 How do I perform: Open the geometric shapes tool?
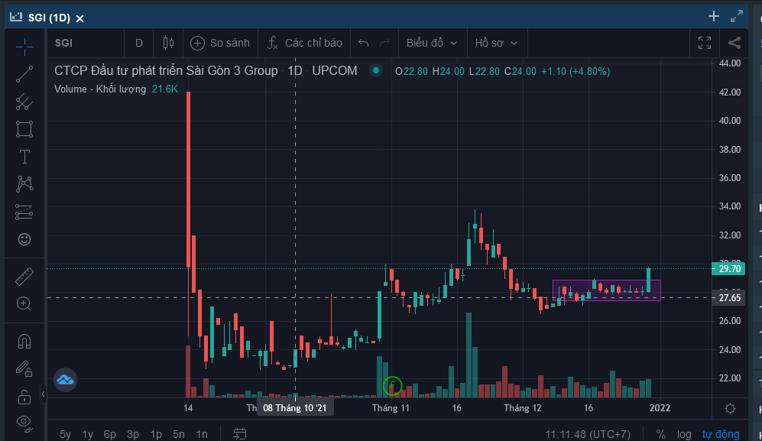click(x=24, y=129)
